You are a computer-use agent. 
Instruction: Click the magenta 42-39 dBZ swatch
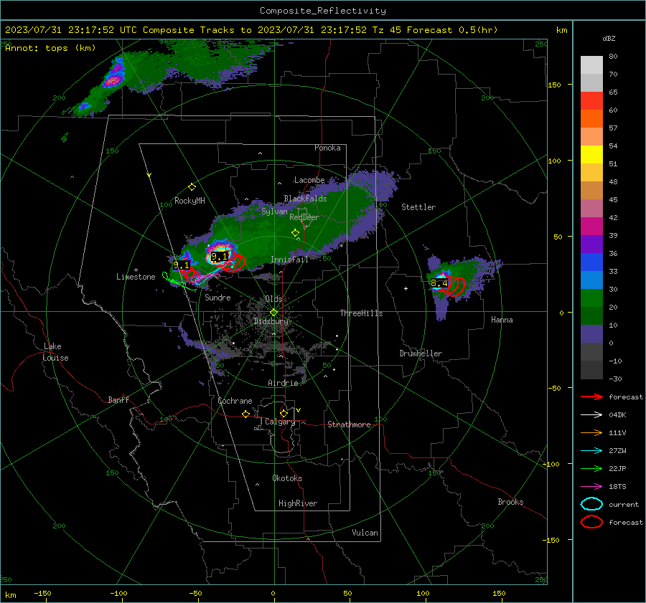pyautogui.click(x=591, y=227)
